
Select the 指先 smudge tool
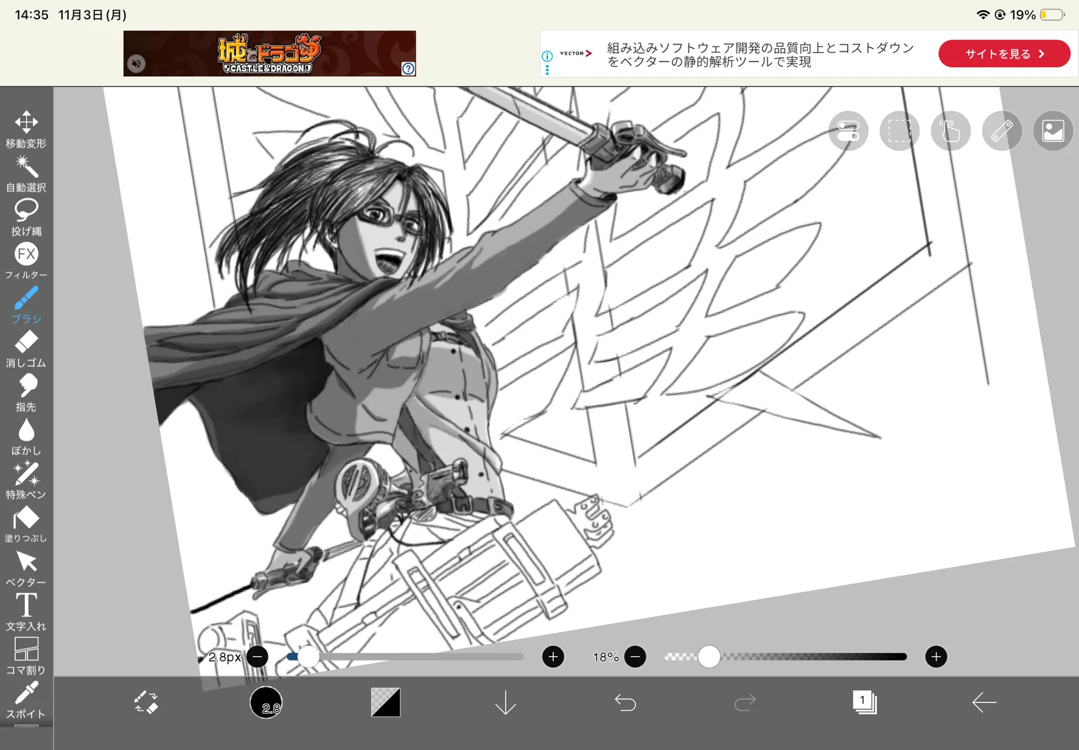click(26, 393)
